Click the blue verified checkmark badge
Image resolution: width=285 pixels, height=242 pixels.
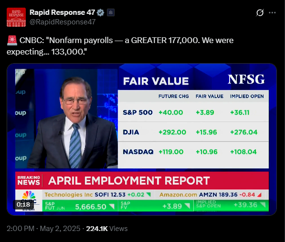click(x=100, y=12)
